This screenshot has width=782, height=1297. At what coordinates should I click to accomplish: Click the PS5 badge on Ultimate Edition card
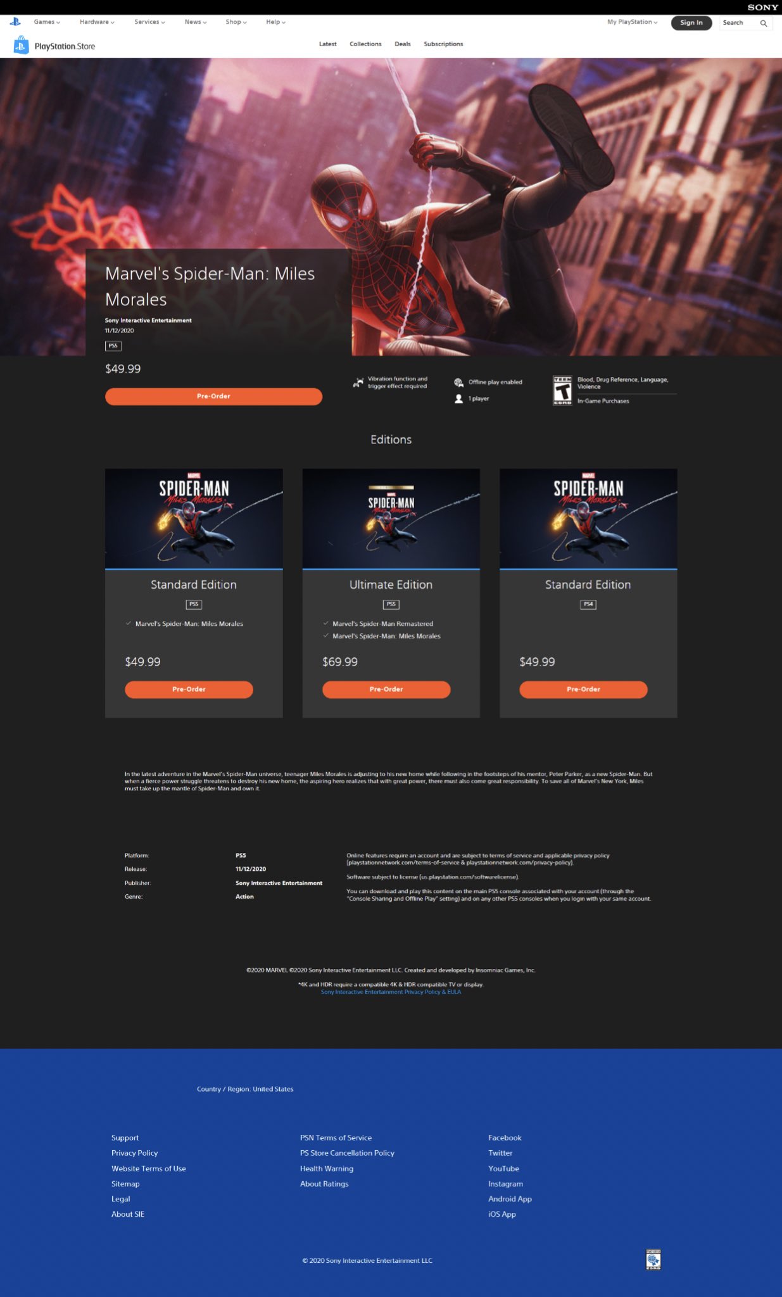391,604
